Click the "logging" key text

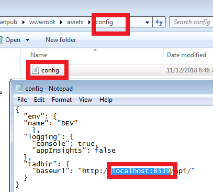(42, 137)
